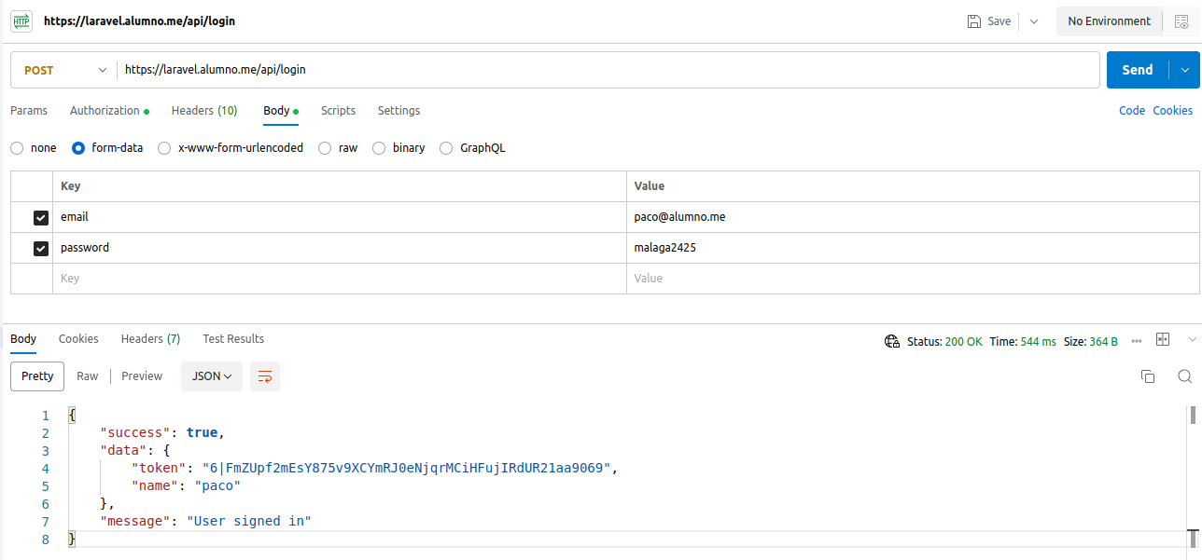This screenshot has width=1202, height=560.
Task: Click the paco@alumno.me value cell
Action: pos(913,217)
